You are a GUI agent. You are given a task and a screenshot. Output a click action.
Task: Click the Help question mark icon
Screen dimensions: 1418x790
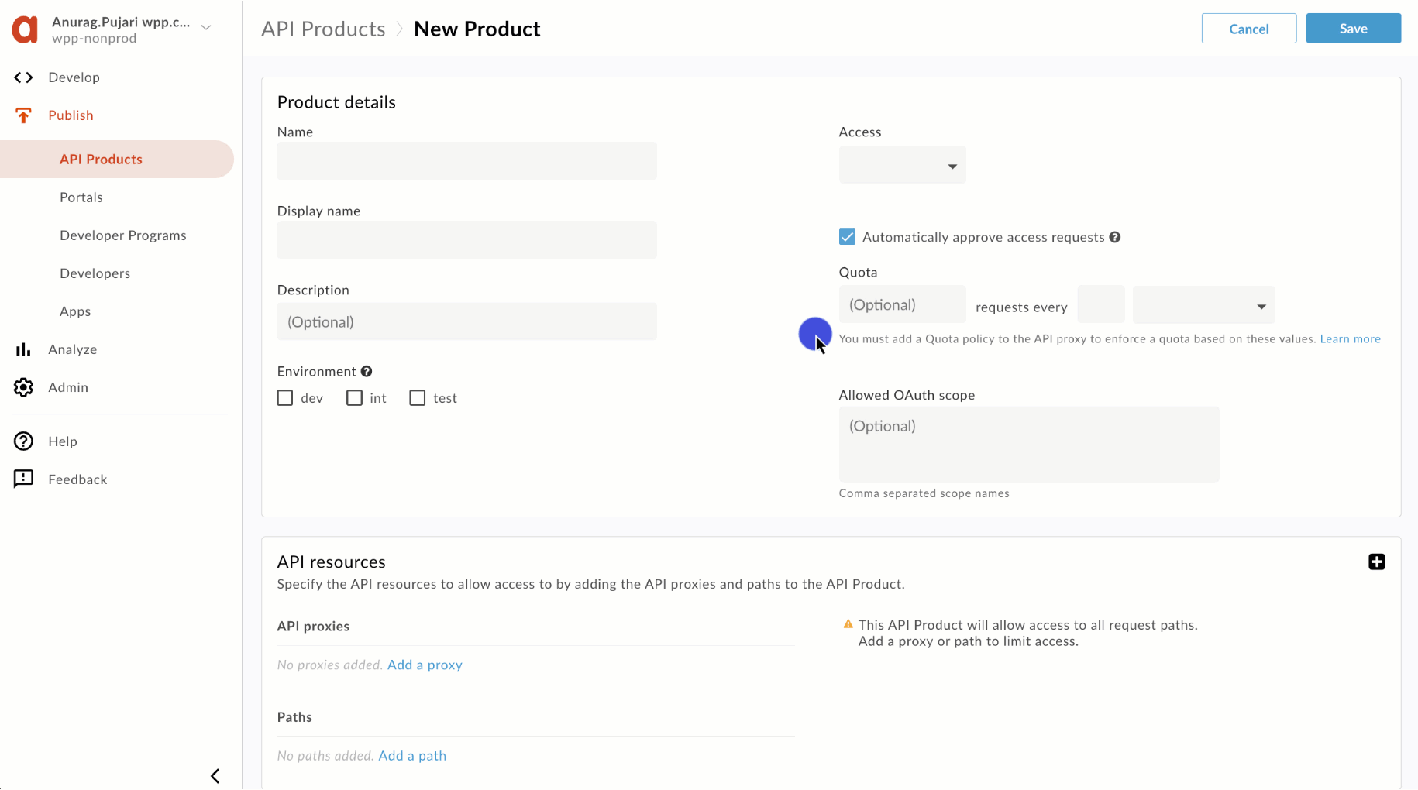point(23,441)
